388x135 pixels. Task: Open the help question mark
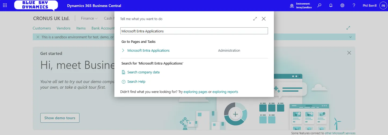[354, 5]
